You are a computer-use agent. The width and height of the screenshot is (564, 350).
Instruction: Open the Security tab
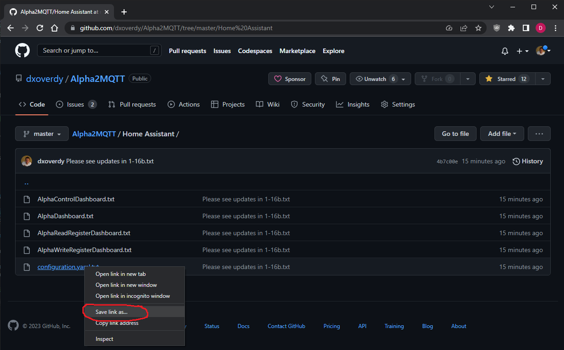pos(308,104)
